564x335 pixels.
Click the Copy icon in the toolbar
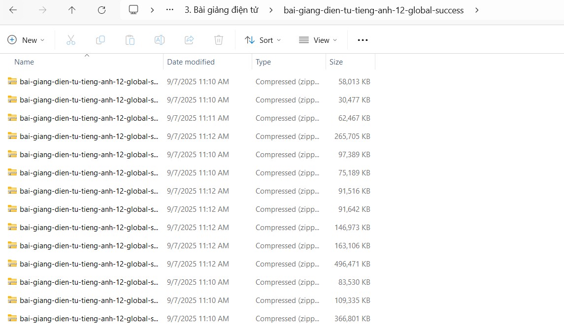coord(100,40)
